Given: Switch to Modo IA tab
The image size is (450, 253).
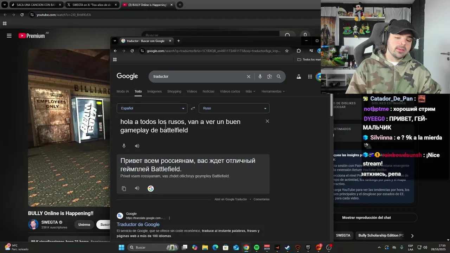Looking at the screenshot, I should click(x=123, y=91).
